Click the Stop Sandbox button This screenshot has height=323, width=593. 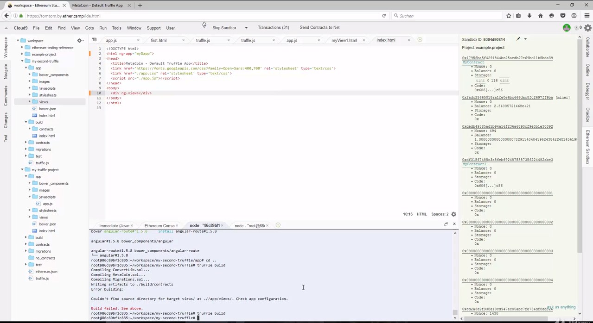pyautogui.click(x=224, y=28)
